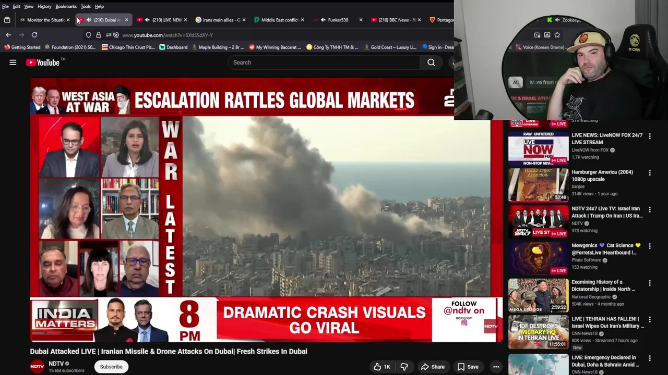Open the Examining History of Dictatorship thumbnail
The height and width of the screenshot is (375, 668).
[x=539, y=295]
